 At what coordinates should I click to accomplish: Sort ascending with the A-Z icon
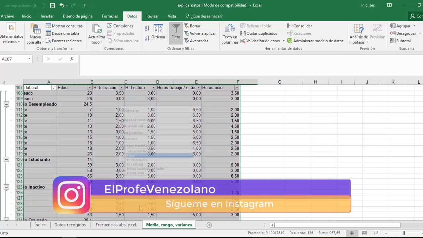[x=147, y=28]
